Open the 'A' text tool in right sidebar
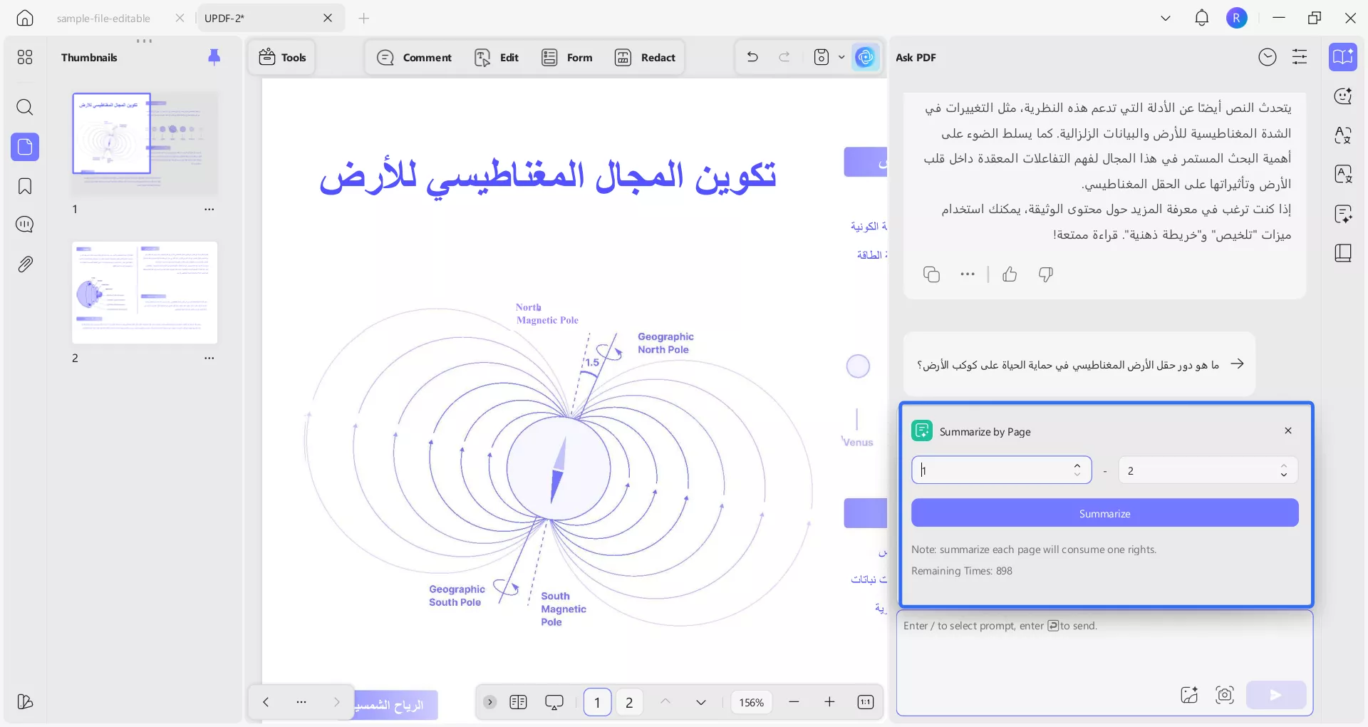Image resolution: width=1368 pixels, height=727 pixels. click(1343, 174)
